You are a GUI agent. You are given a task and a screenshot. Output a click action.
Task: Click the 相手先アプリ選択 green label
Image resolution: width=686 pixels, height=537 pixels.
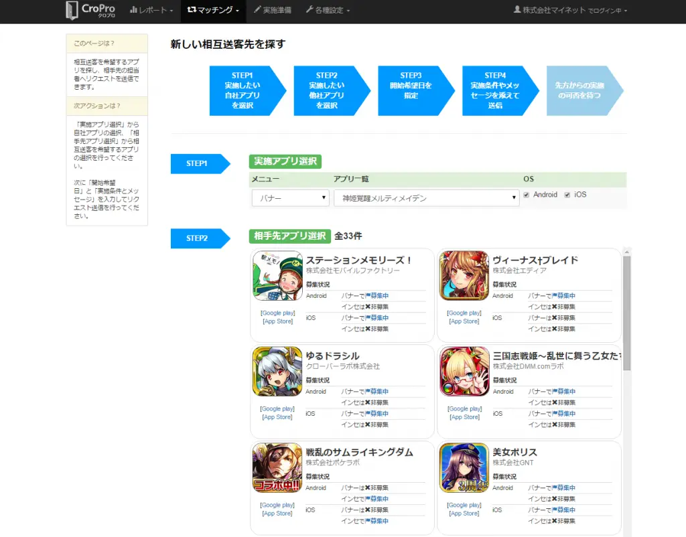click(289, 236)
